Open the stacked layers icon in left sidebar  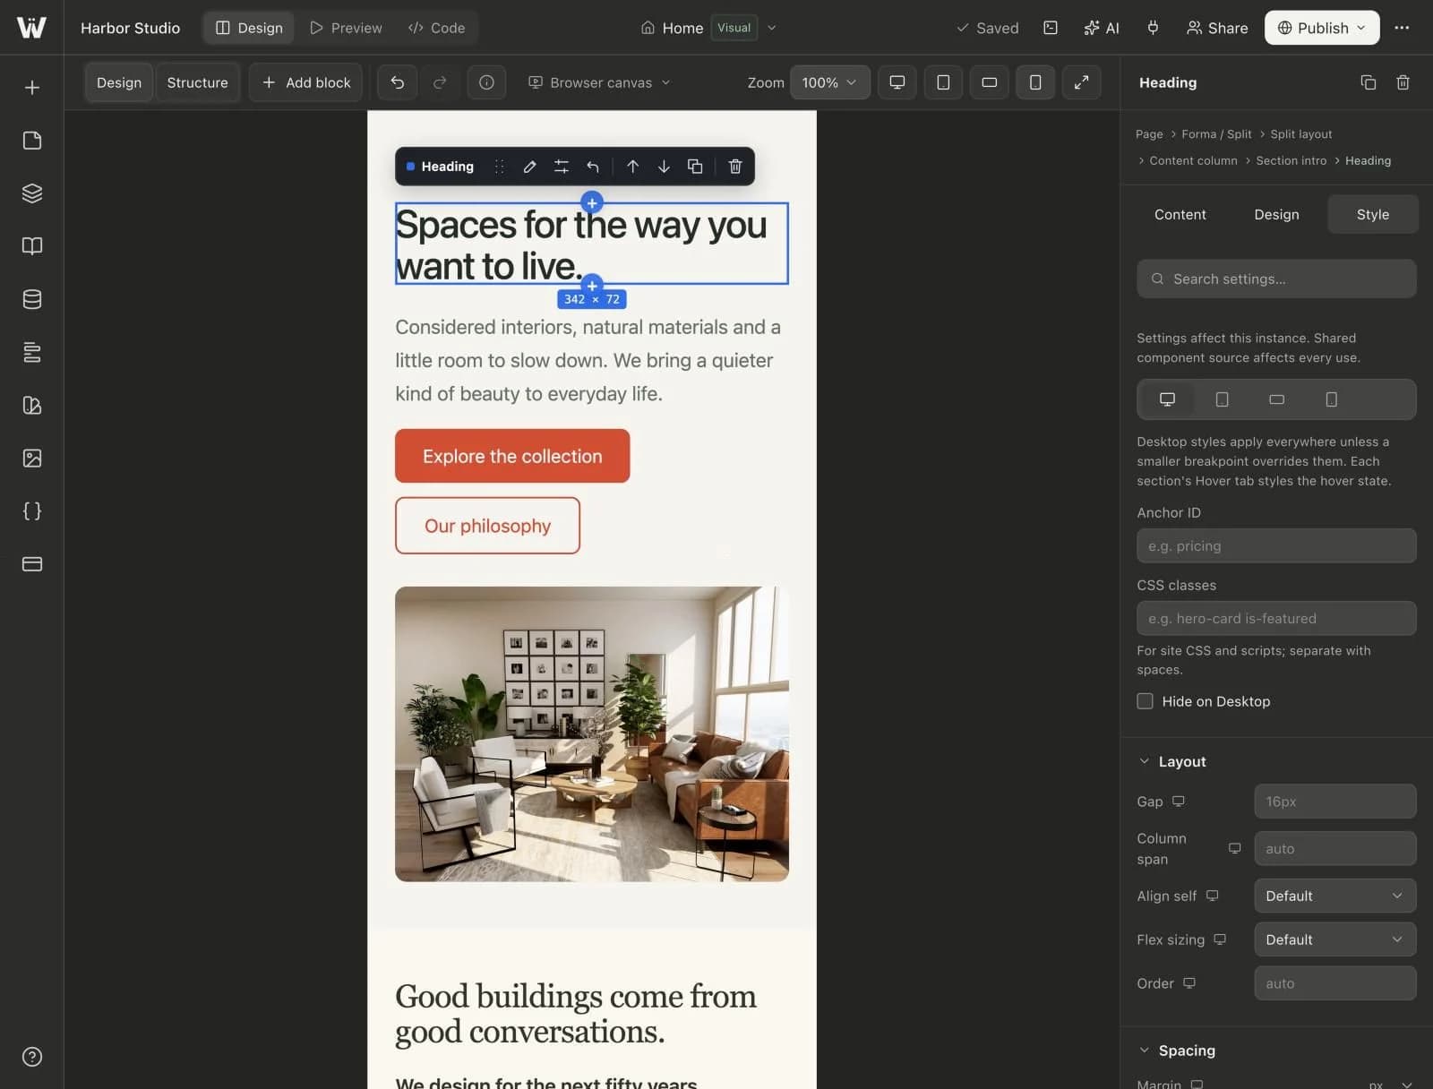[32, 193]
